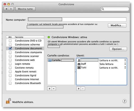Select Condivisione stampante service label
The width and height of the screenshot is (134, 111).
[x=28, y=52]
